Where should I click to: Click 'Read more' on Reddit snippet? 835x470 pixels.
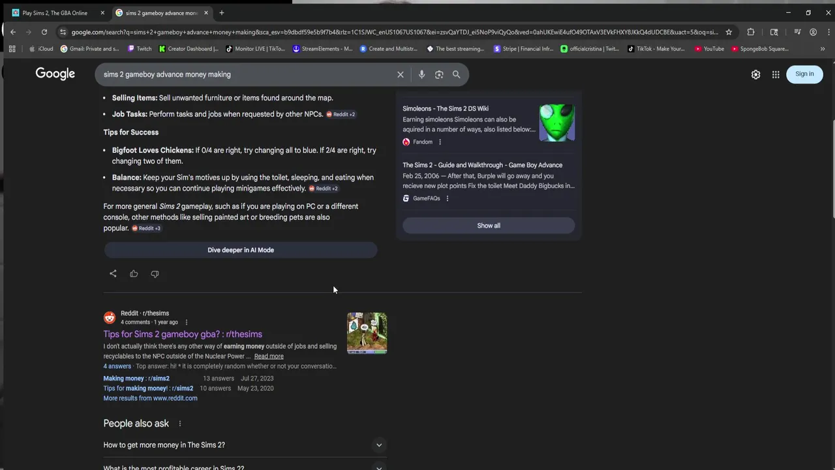click(269, 356)
